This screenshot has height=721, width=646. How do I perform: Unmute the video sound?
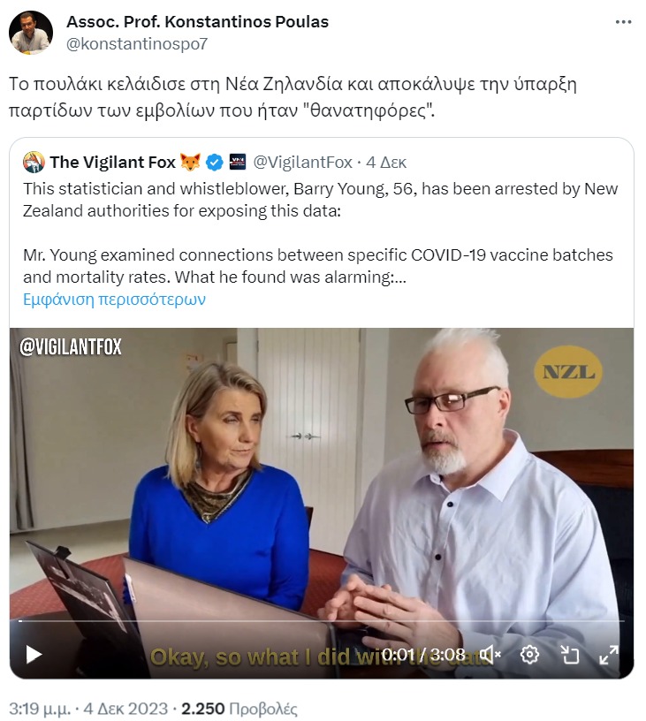click(490, 654)
